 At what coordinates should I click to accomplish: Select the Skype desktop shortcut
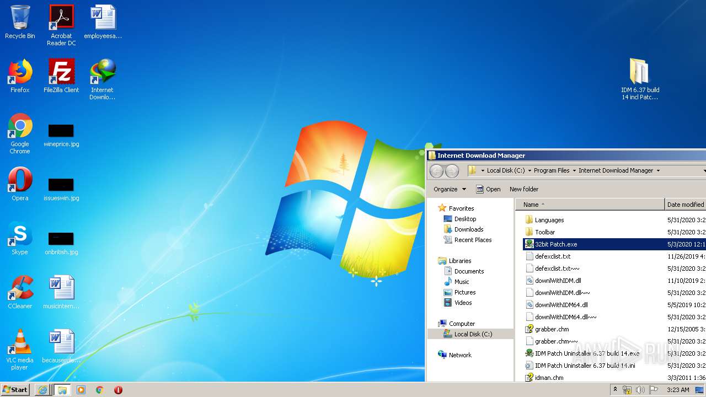20,238
